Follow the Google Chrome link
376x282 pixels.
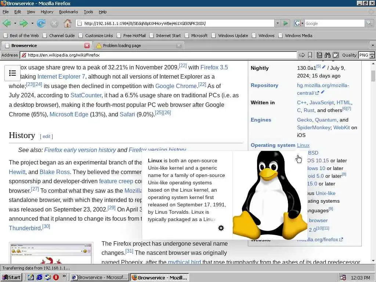coord(176,86)
